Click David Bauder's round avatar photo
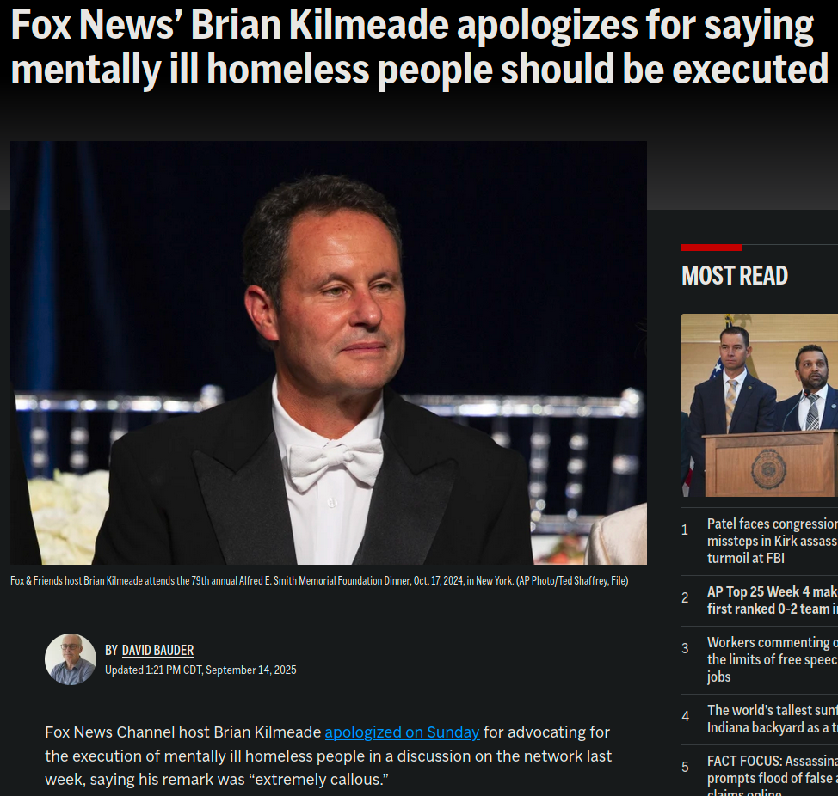The width and height of the screenshot is (838, 796). pyautogui.click(x=70, y=658)
